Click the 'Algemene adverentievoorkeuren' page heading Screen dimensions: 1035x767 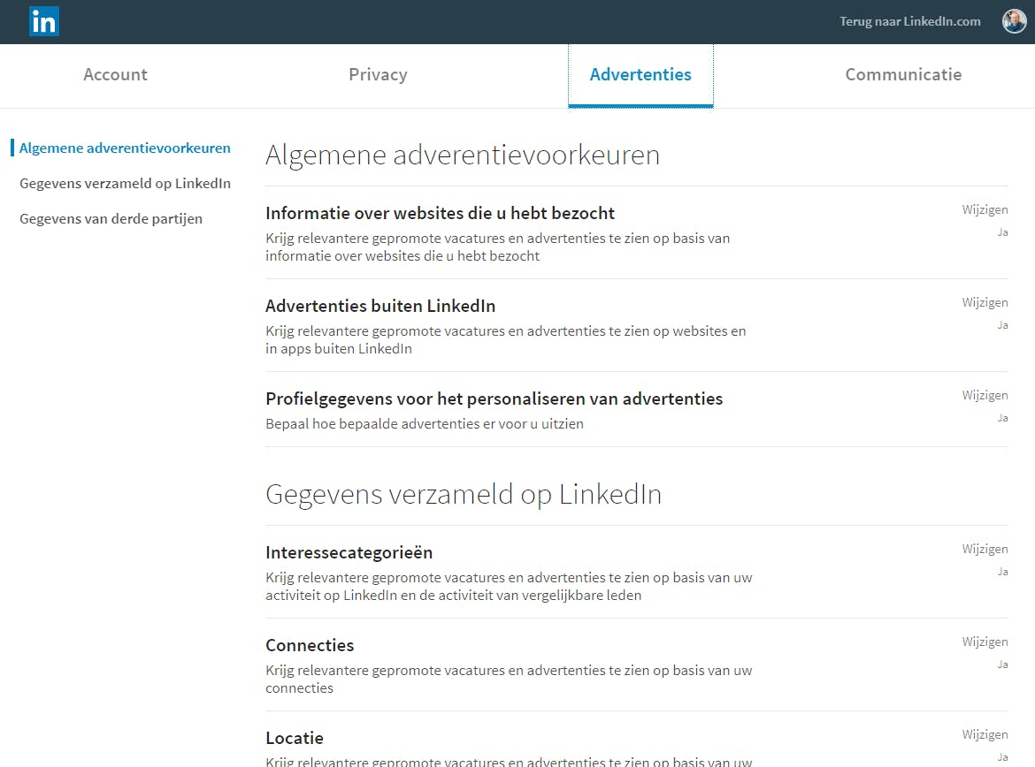(x=463, y=155)
